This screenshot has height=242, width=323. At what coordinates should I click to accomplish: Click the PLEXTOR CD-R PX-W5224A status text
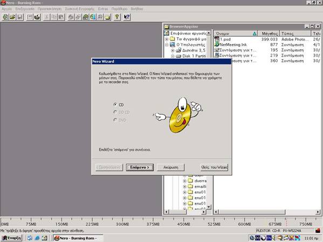point(278,231)
